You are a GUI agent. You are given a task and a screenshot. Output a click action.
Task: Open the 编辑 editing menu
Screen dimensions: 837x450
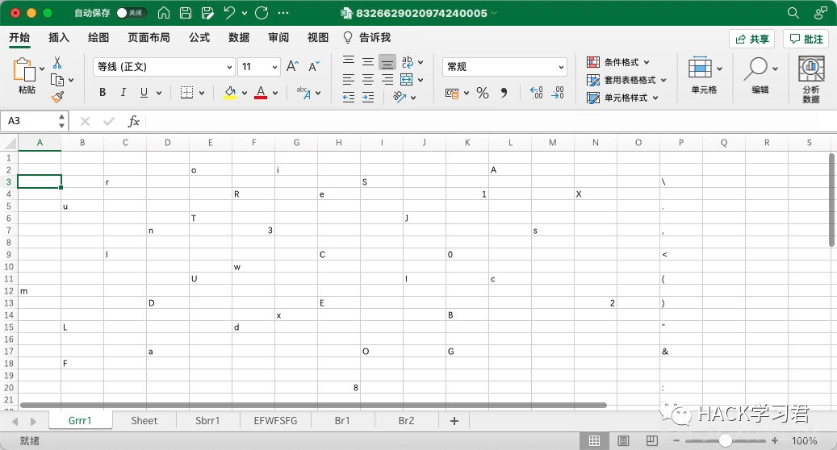pos(760,75)
